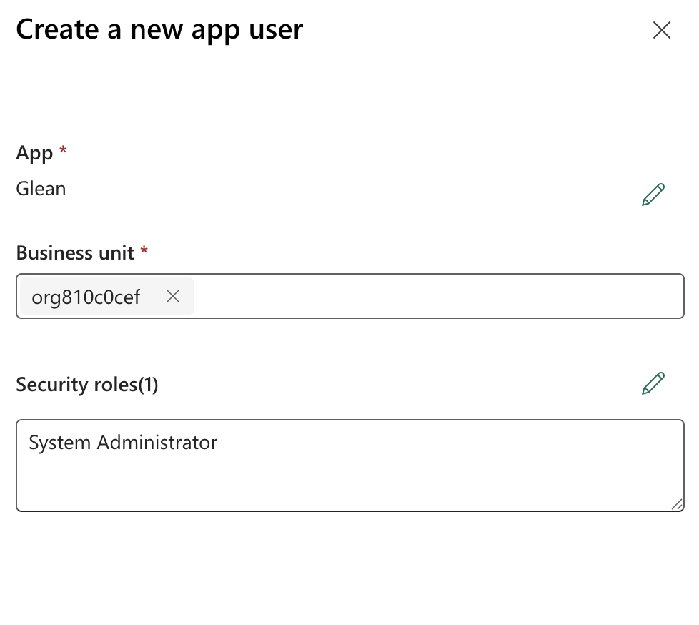The width and height of the screenshot is (699, 625).
Task: Click the System Administrator role text
Action: (123, 443)
